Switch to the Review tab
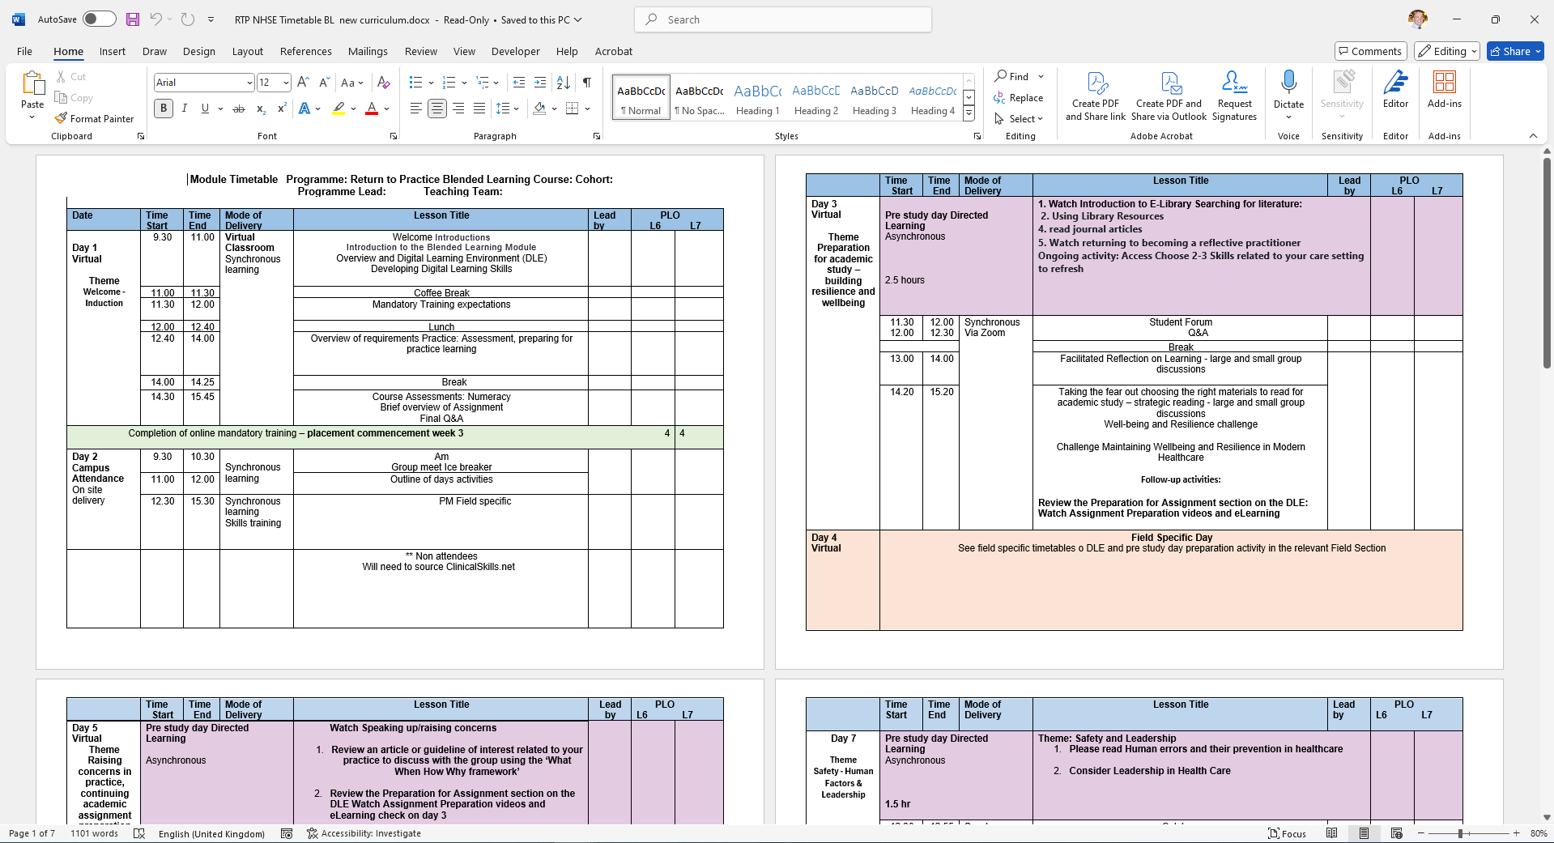This screenshot has width=1554, height=843. [x=421, y=51]
